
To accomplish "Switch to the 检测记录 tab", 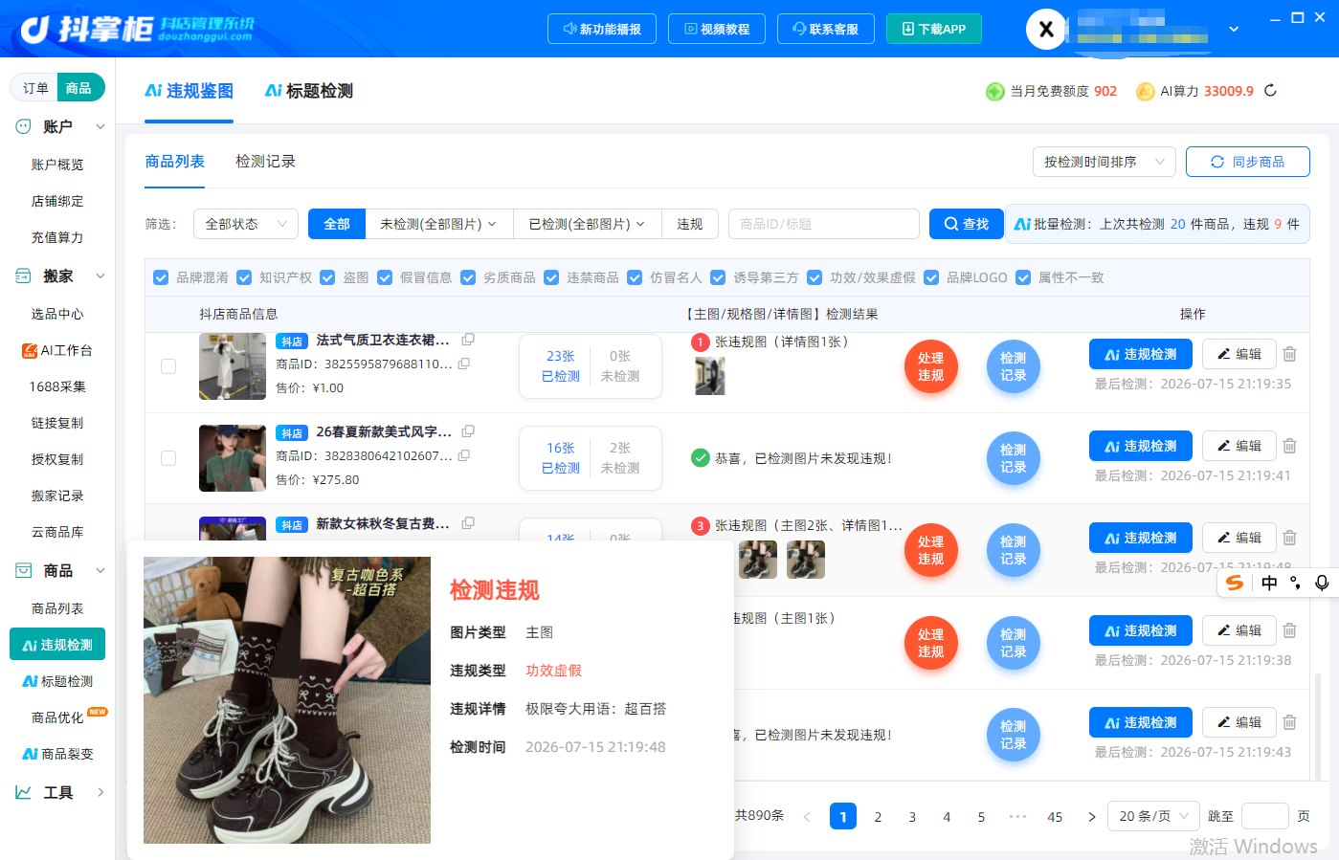I will coord(265,162).
